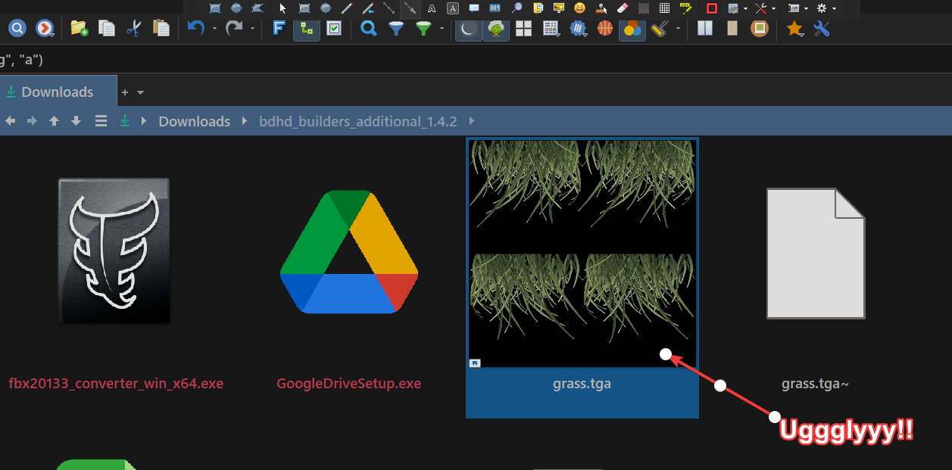Click the blue filter funnel icon
The height and width of the screenshot is (470, 952).
click(396, 29)
